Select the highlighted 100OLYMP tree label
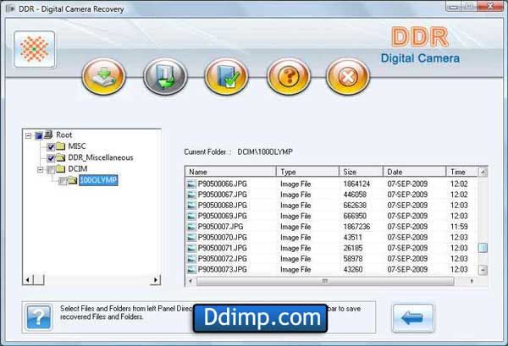 [98, 180]
